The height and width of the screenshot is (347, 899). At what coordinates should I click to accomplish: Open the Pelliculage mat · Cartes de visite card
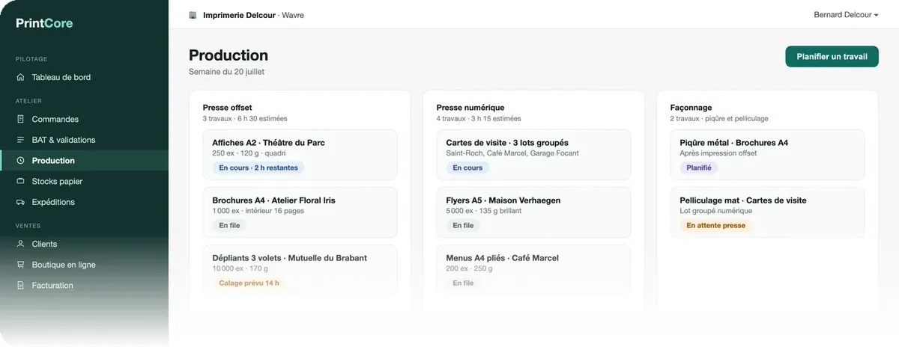767,212
